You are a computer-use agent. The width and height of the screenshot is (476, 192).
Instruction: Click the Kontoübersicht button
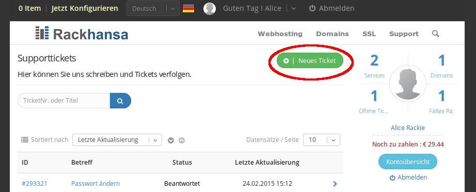pyautogui.click(x=408, y=162)
